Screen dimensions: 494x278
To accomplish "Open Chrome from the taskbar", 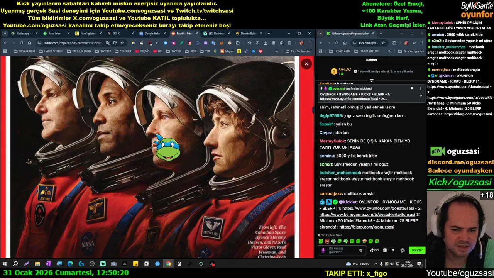I will [x=168, y=264].
